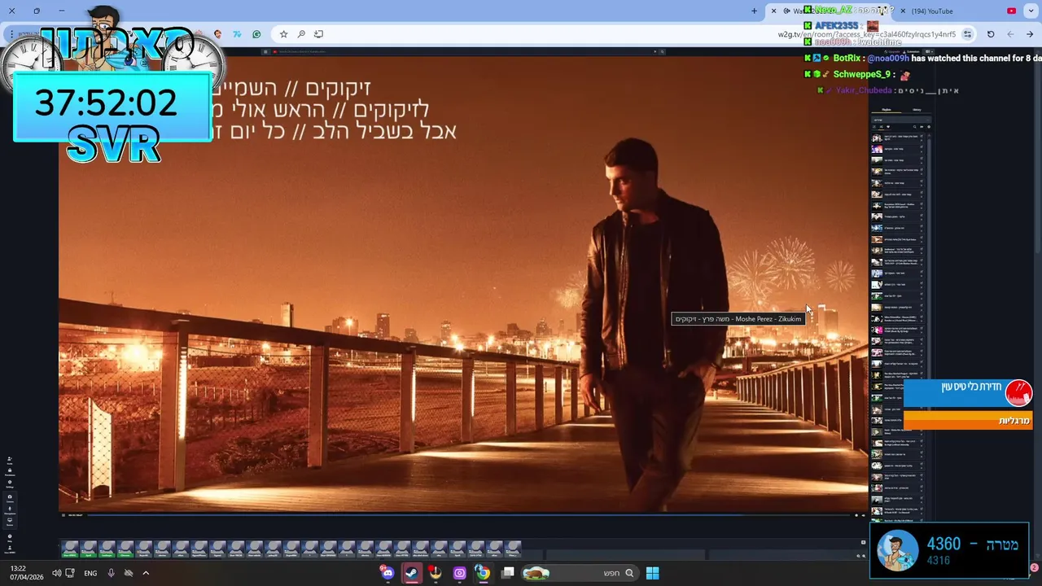
Task: Select the Playlist tab in W2G sidebar
Action: click(x=887, y=110)
